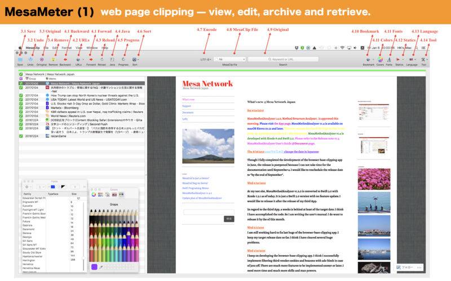Toggle the Java toolbar icon
The image size is (451, 281).
point(112,60)
